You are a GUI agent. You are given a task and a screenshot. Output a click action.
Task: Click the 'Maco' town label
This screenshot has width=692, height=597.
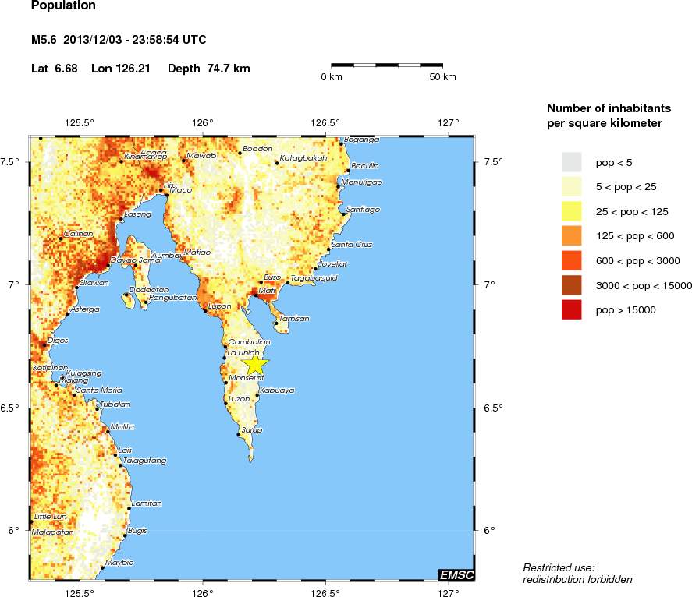[181, 190]
